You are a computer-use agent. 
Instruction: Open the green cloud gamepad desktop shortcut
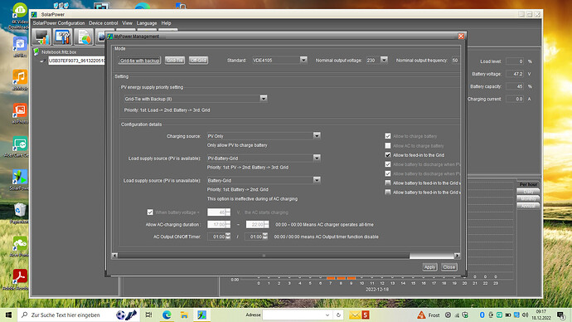point(20,246)
